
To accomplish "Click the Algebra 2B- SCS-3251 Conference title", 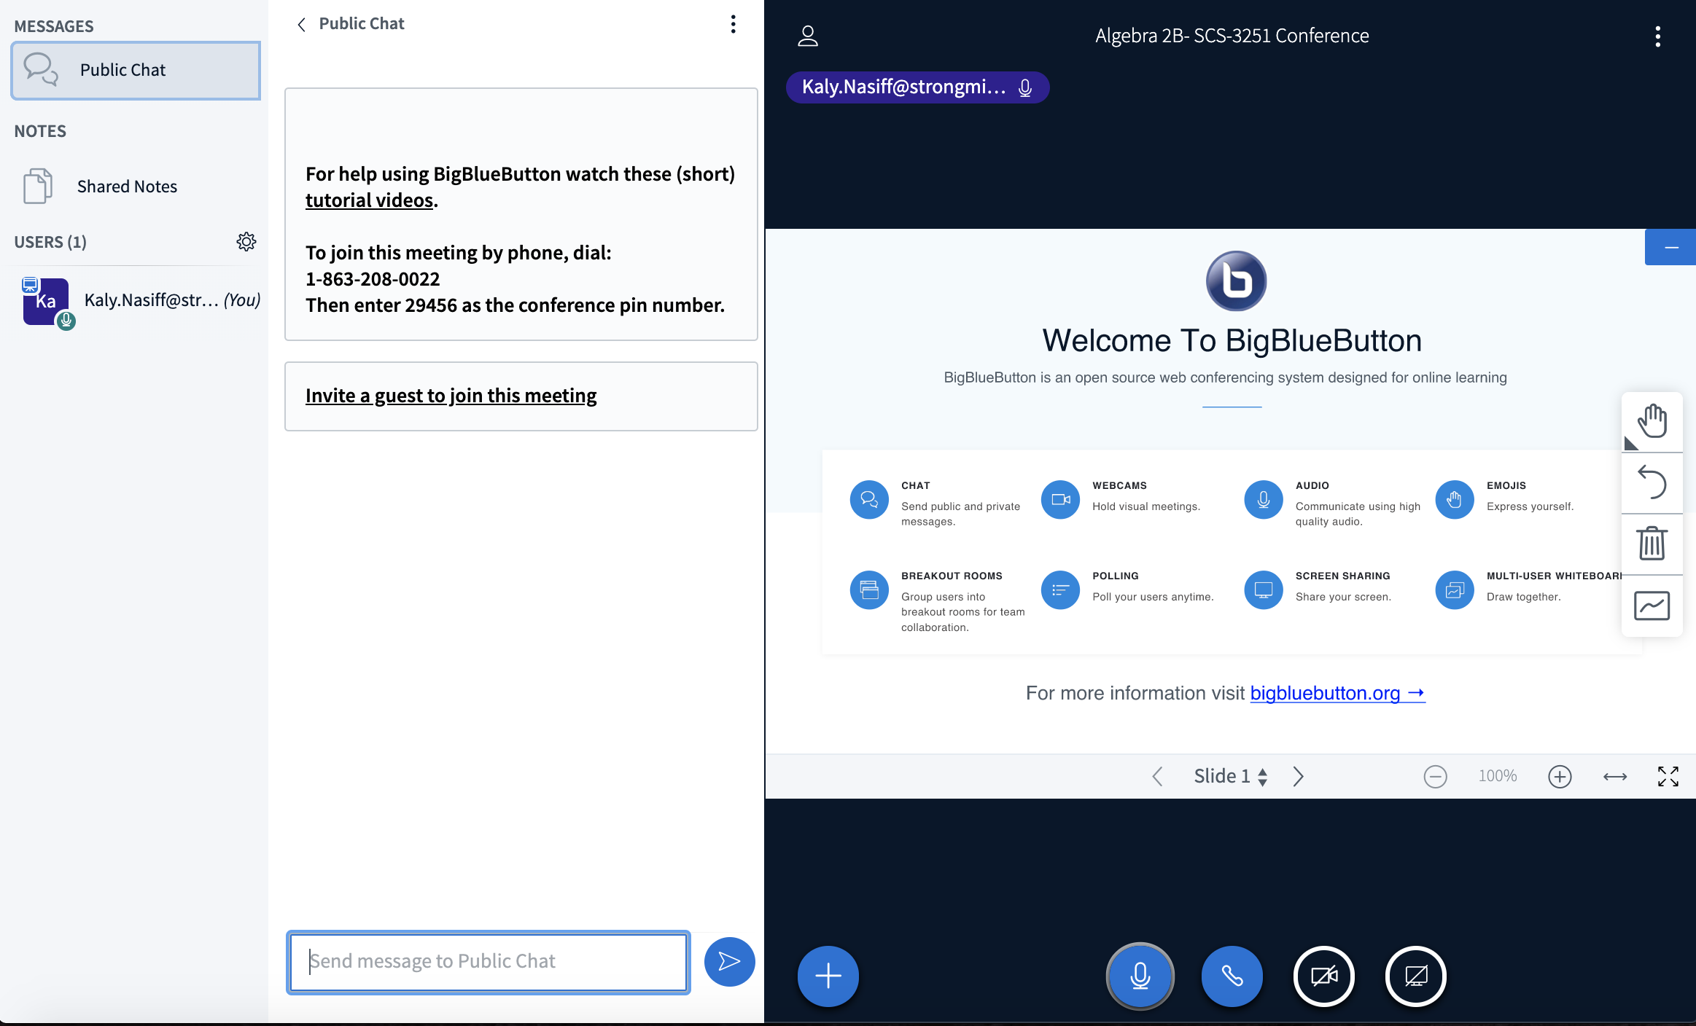I will (1232, 36).
